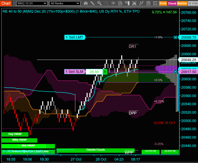Click the DR1 pivot label
Screen dimensions: 198x163
[132, 47]
